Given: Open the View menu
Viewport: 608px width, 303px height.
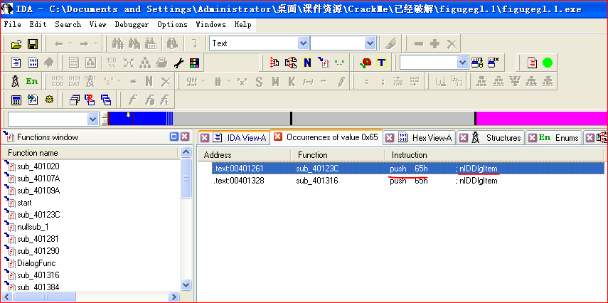Looking at the screenshot, I should (x=97, y=24).
